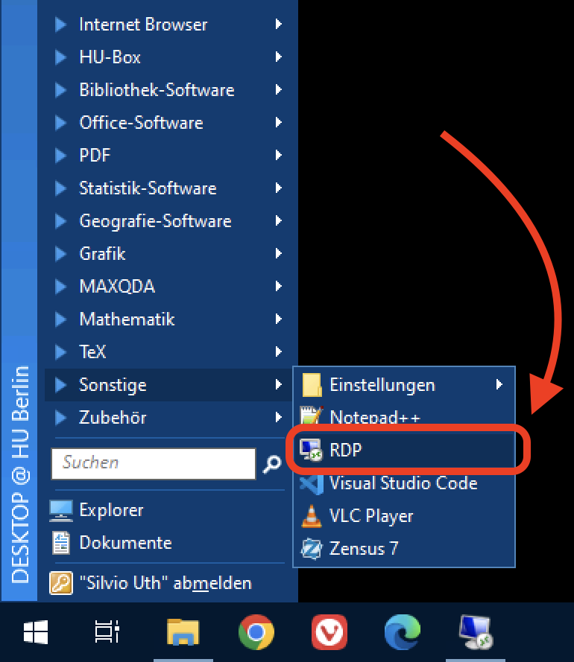Screen dimensions: 574x662
Task: Click the Einstellungen label in submenu
Action: 382,385
